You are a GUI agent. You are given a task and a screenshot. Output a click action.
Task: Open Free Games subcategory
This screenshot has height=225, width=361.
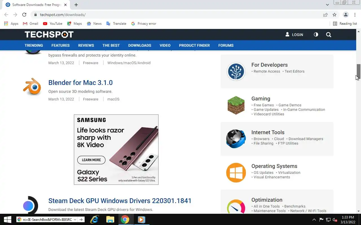[x=264, y=105]
